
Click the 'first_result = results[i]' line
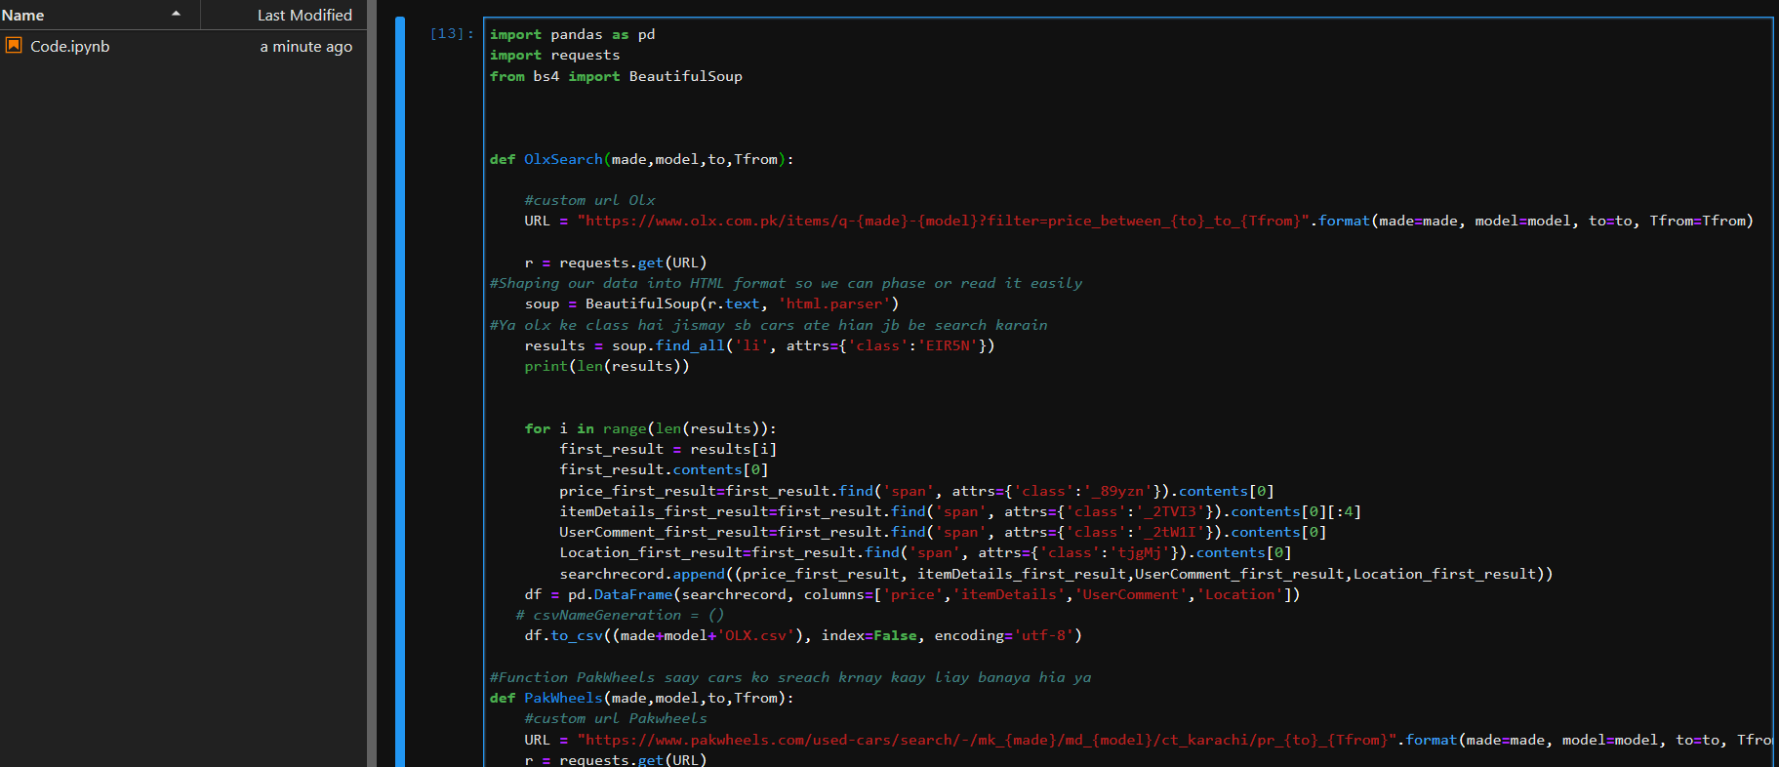click(x=668, y=449)
